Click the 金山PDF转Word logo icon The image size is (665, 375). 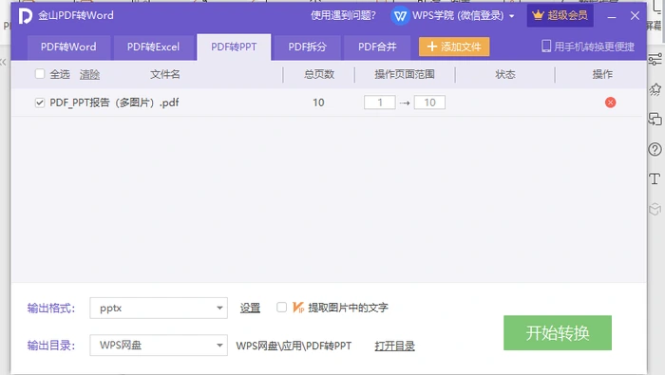(x=25, y=16)
